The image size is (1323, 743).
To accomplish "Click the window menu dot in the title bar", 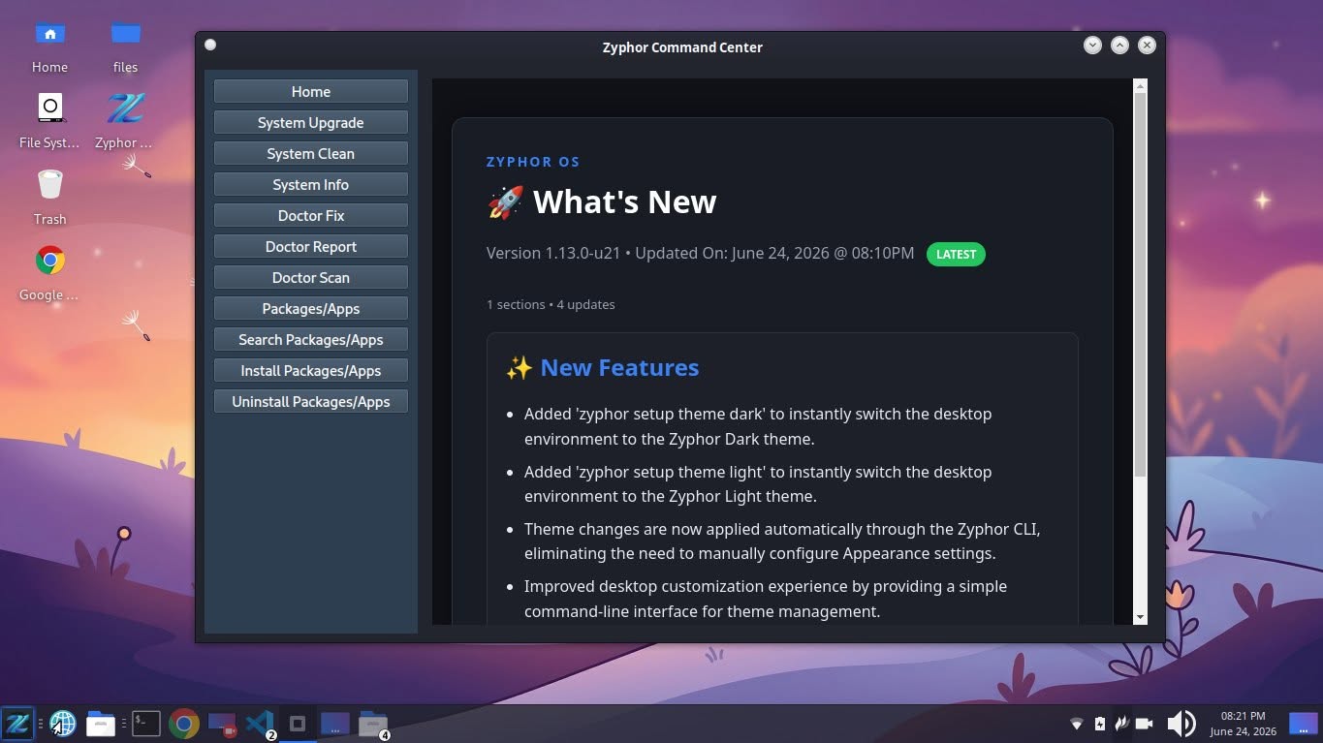I will point(210,45).
